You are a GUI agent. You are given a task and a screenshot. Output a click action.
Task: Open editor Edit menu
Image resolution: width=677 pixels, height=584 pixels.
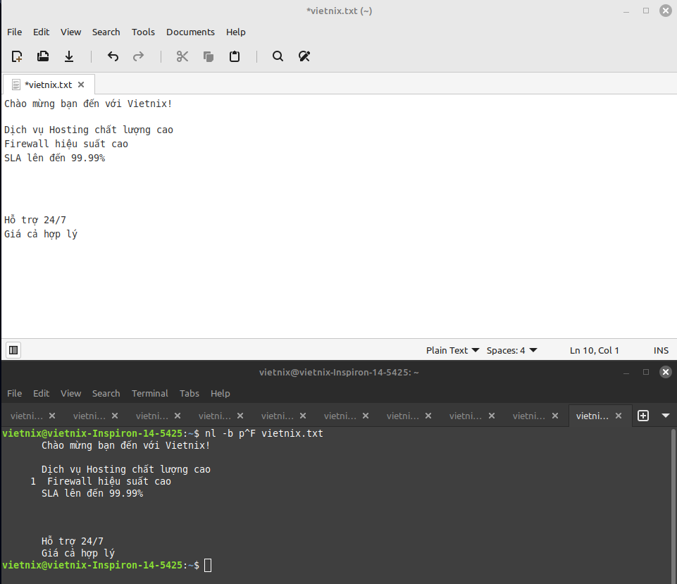pyautogui.click(x=41, y=32)
